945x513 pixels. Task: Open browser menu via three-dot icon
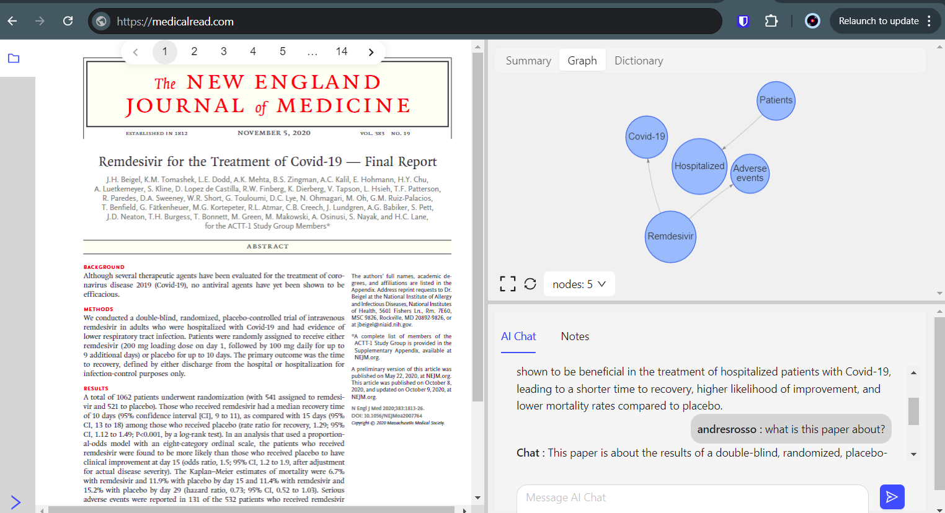pos(929,20)
